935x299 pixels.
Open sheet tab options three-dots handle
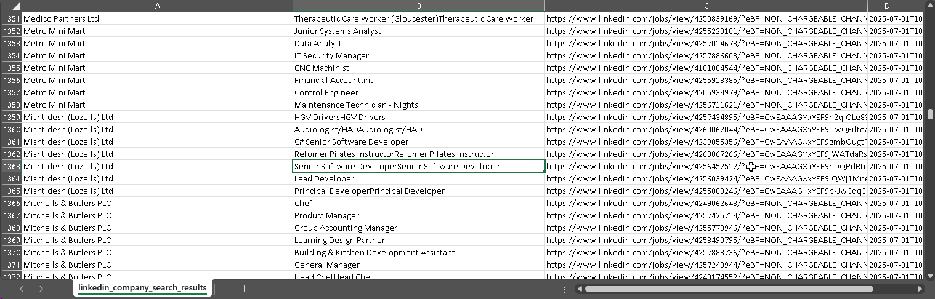pyautogui.click(x=565, y=289)
